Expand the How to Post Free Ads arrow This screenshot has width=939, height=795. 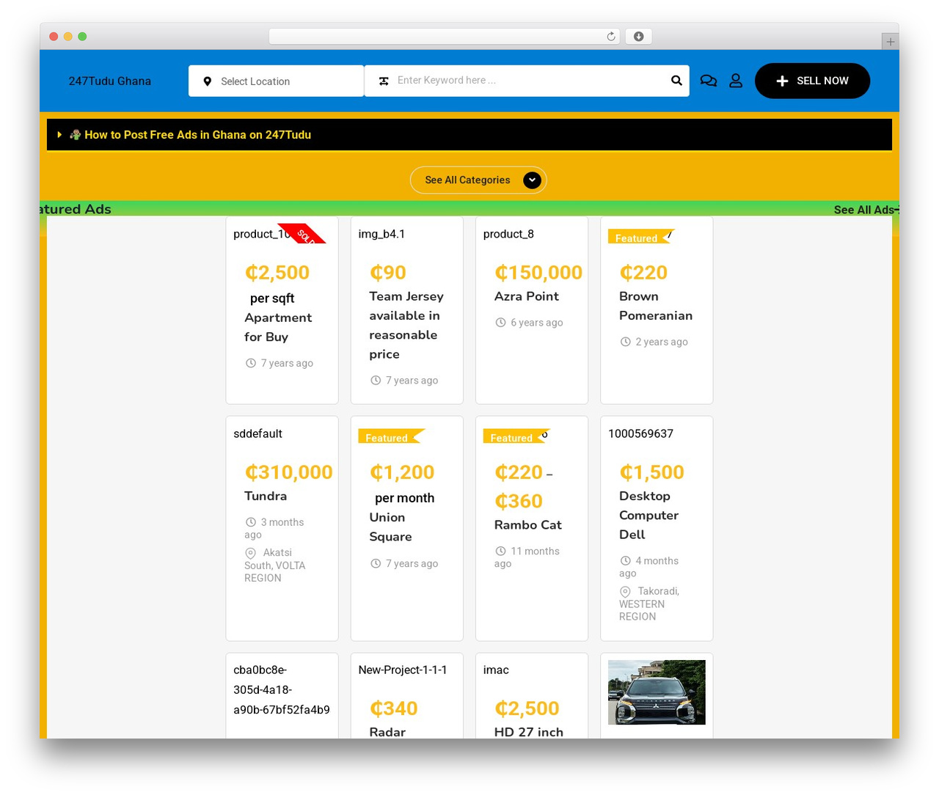pos(59,135)
